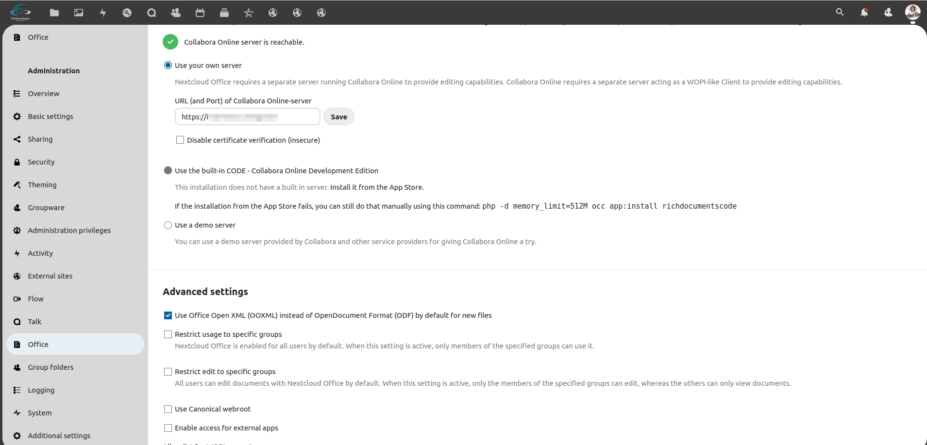Enable Restrict usage to specific groups
Image resolution: width=927 pixels, height=445 pixels.
click(168, 334)
